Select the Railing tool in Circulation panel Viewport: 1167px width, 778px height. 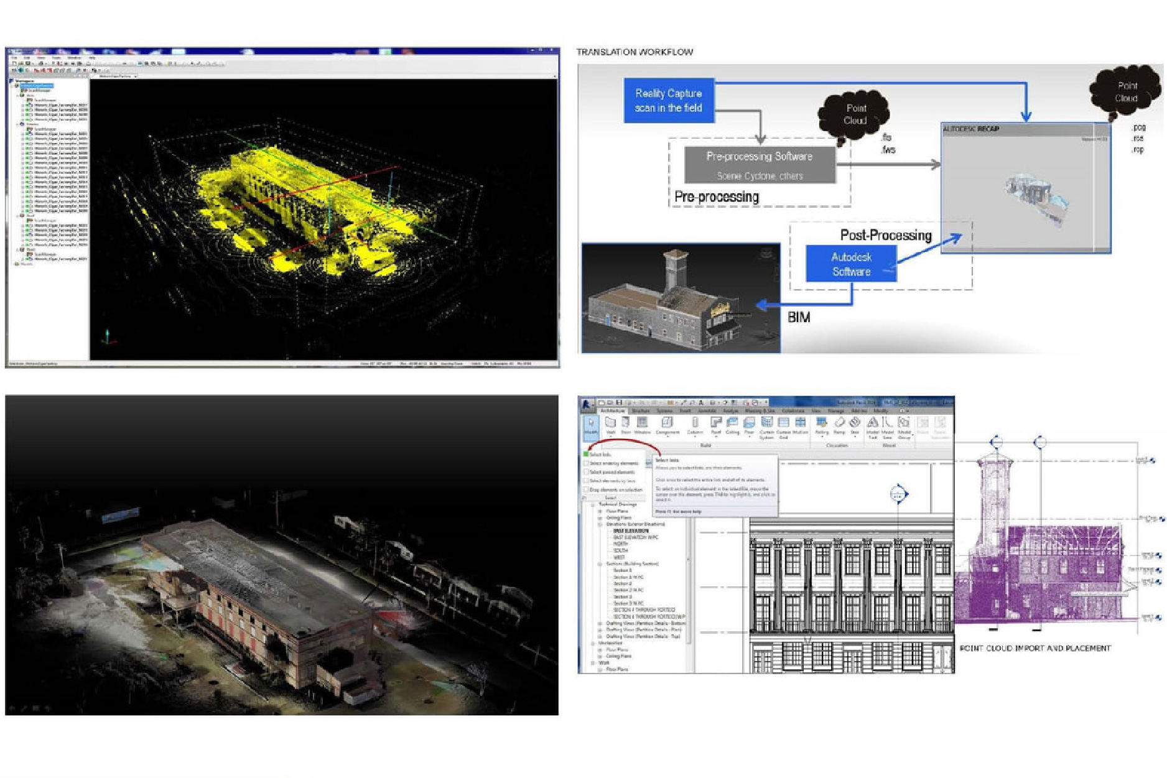822,426
